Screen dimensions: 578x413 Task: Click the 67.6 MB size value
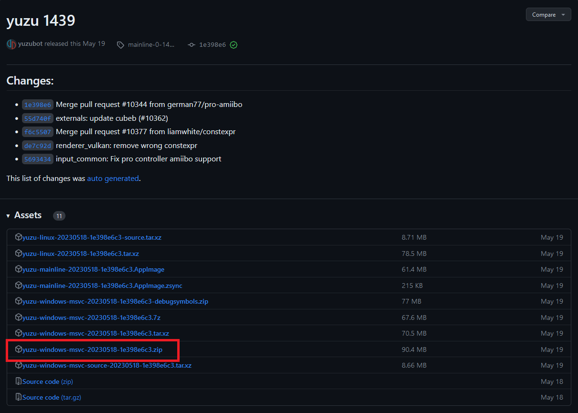pos(414,318)
